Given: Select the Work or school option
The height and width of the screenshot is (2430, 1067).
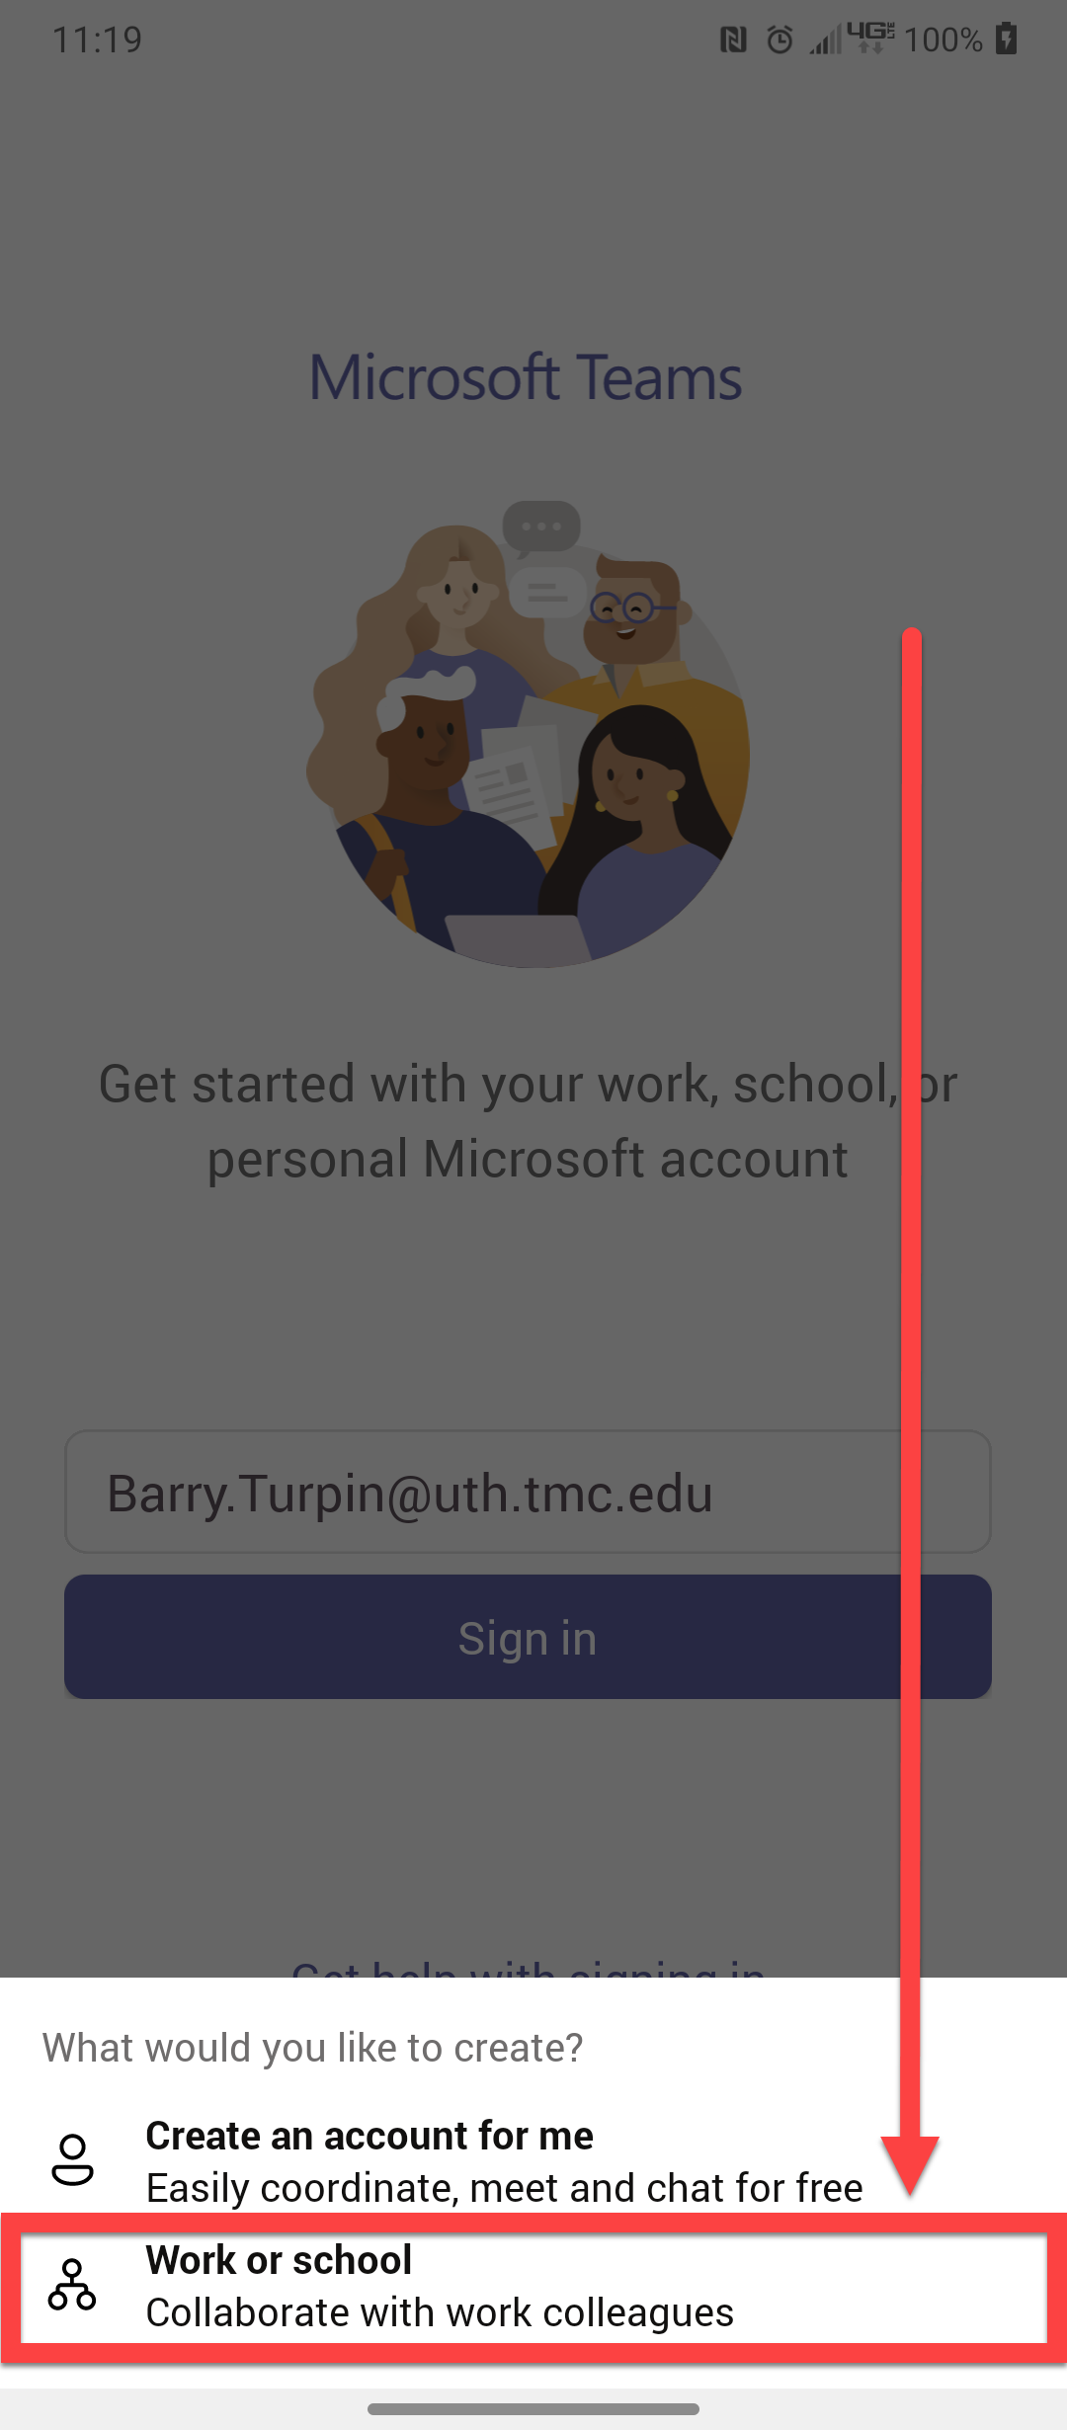Looking at the screenshot, I should (533, 2287).
